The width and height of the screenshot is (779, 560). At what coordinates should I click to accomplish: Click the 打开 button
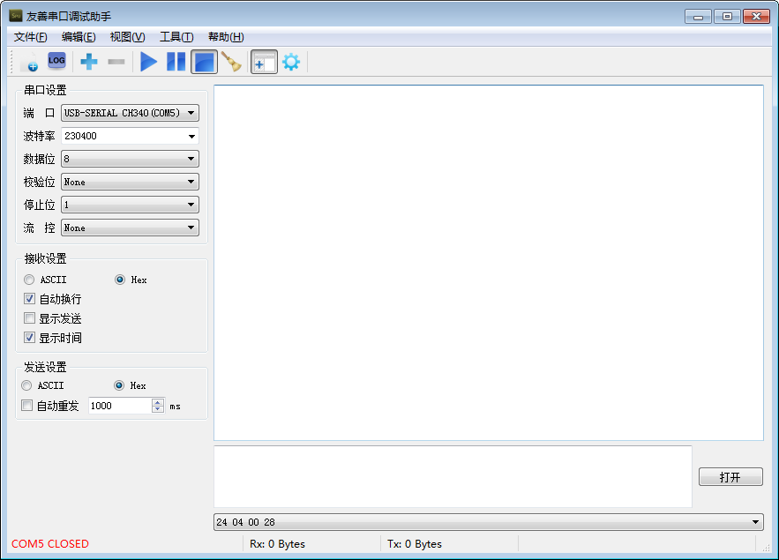coord(730,477)
